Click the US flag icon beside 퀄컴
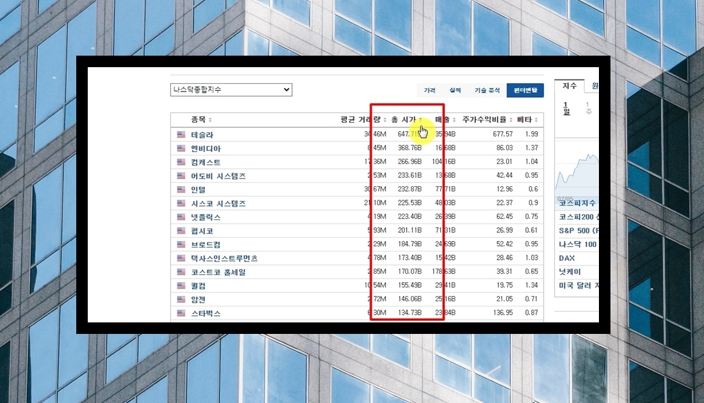Image resolution: width=704 pixels, height=403 pixels. pos(181,285)
